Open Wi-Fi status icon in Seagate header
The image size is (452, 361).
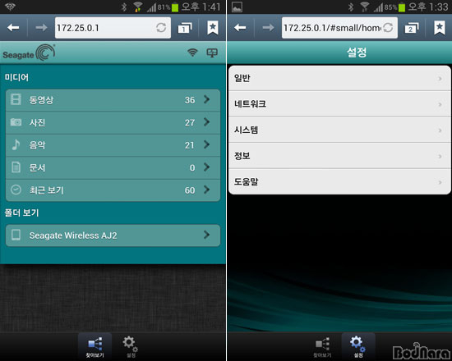(192, 53)
